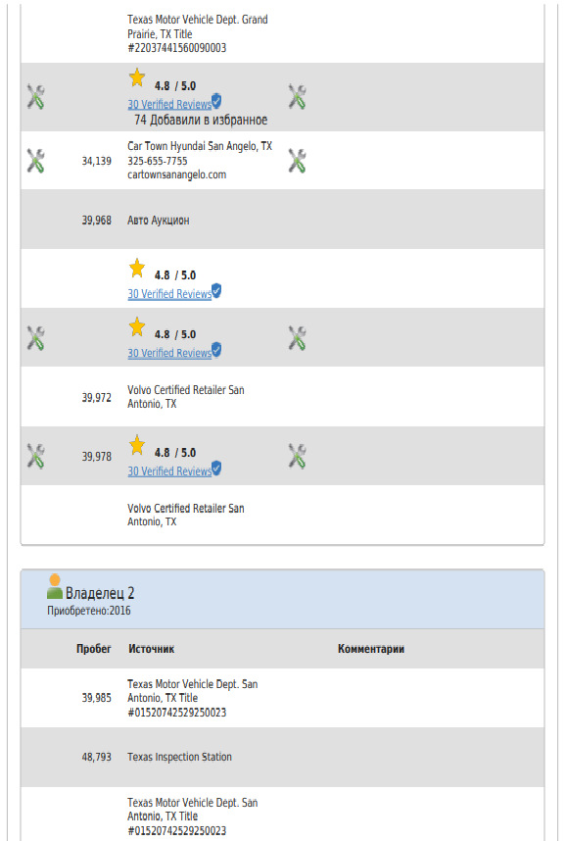Click the Владелец 2 owner person icon
567x841 pixels.
point(55,586)
